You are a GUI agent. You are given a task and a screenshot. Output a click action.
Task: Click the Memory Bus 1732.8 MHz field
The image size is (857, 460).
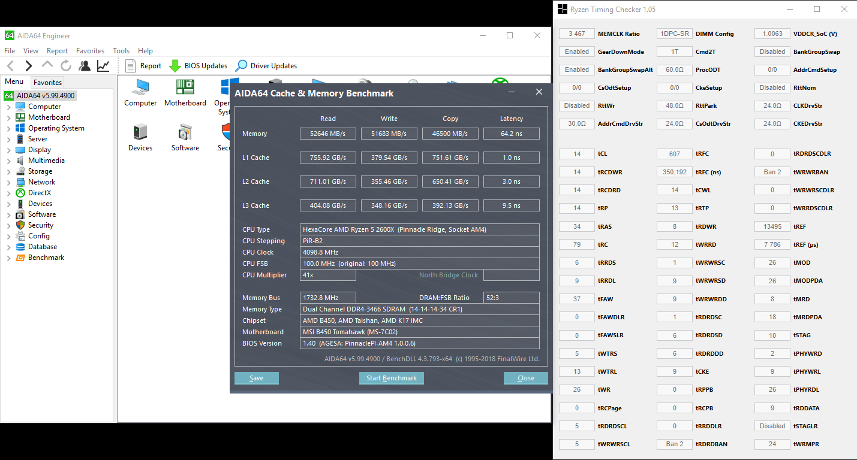328,298
